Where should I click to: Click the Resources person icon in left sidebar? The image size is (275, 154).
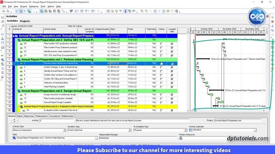tap(3, 38)
